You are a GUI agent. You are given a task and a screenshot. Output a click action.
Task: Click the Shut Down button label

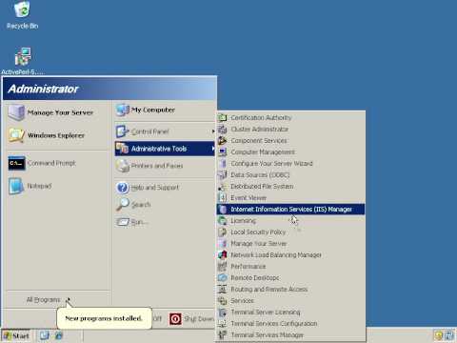[199, 318]
